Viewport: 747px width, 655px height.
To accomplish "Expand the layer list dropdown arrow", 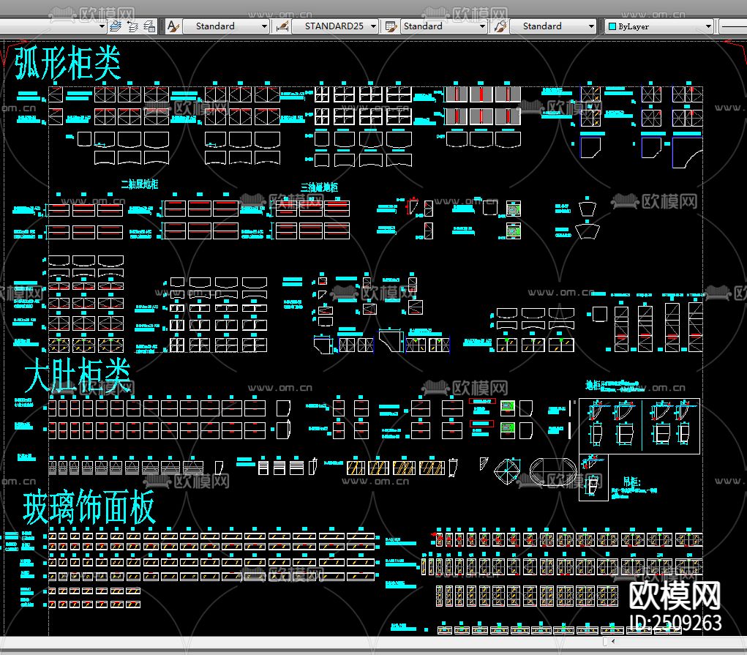I will pos(102,26).
